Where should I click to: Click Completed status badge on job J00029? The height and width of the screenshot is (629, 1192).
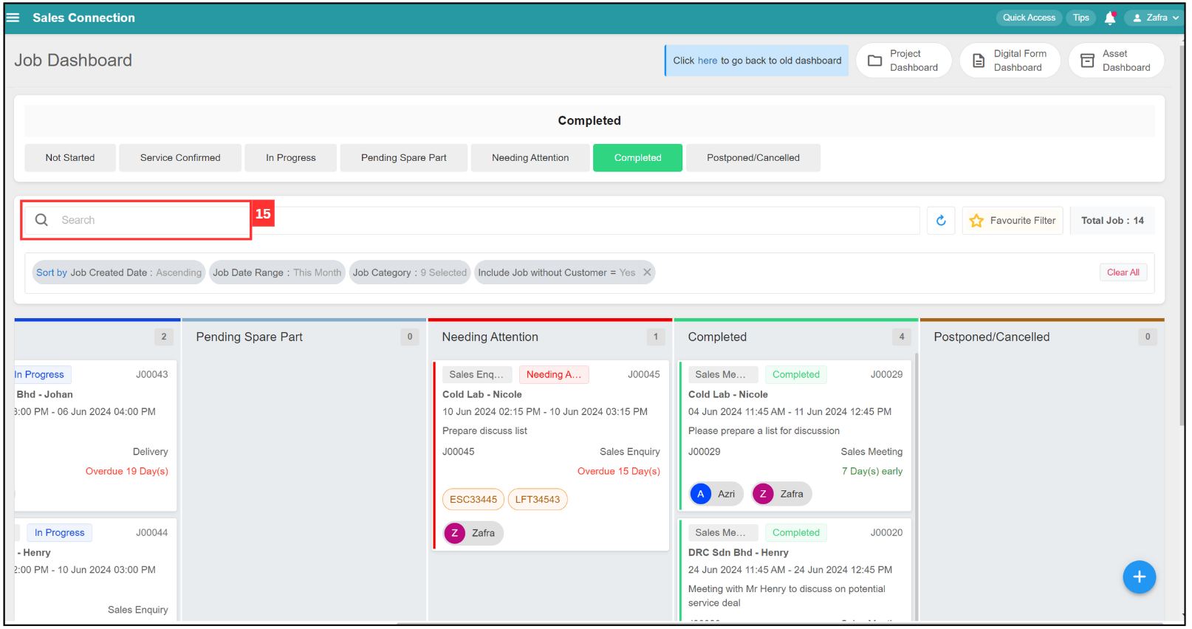pos(795,375)
